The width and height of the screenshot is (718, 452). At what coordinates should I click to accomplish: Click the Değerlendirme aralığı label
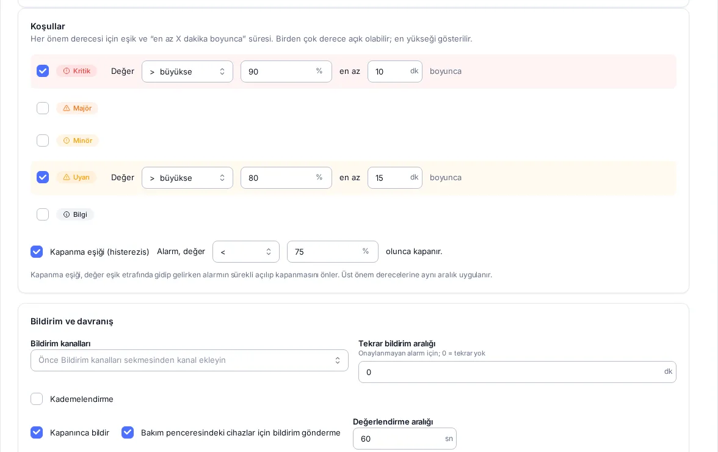coord(393,422)
